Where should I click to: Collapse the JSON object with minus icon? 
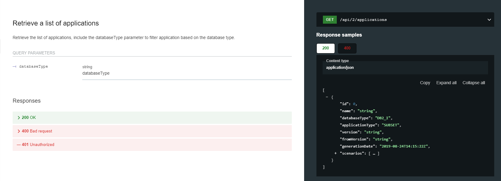click(327, 97)
